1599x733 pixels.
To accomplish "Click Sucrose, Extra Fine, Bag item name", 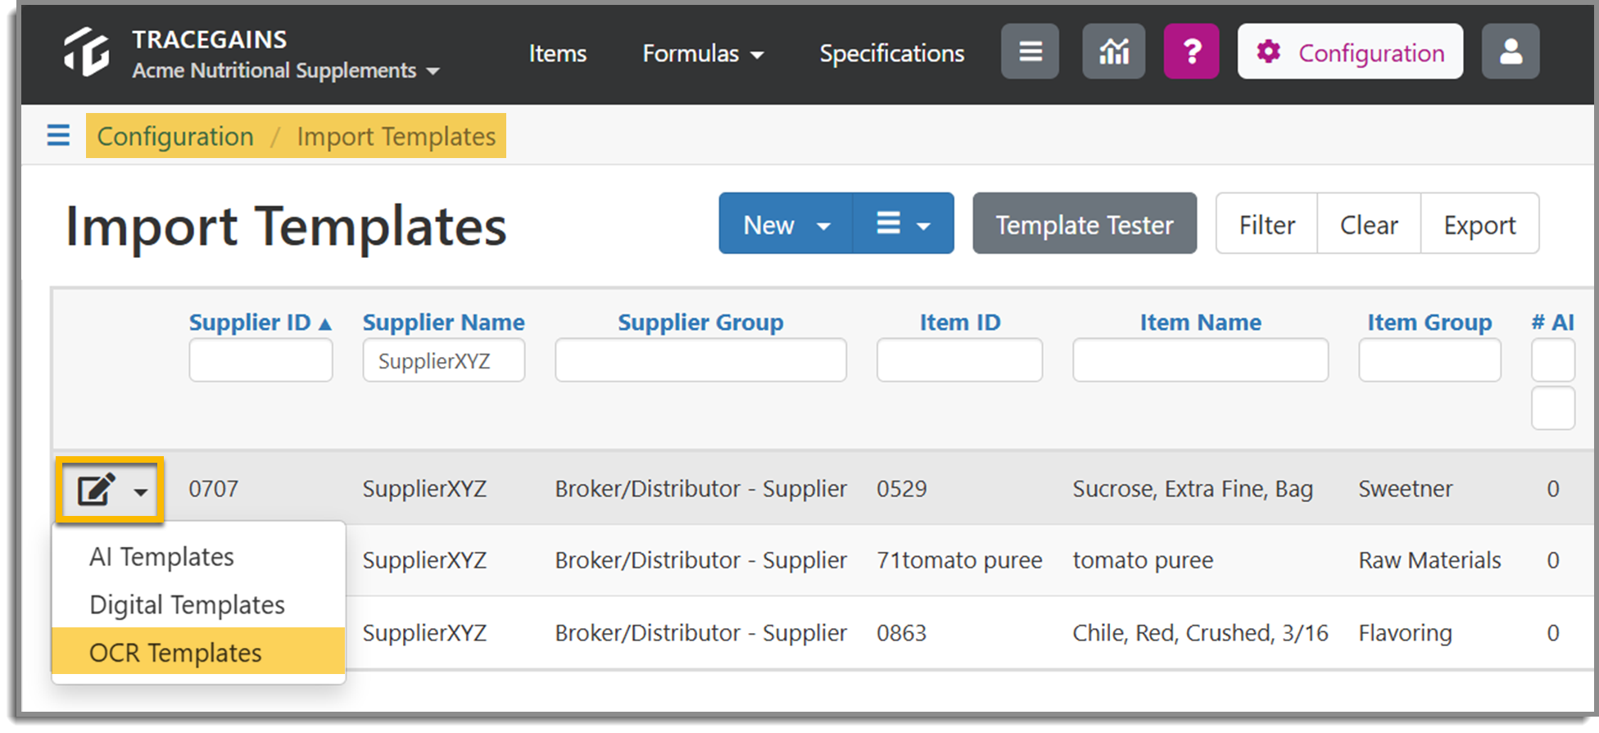I will [1193, 489].
